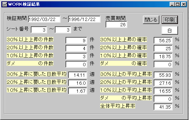189x120 pixels.
Task: Click the ダメ の平均上昇率 label
Action: [126, 98]
